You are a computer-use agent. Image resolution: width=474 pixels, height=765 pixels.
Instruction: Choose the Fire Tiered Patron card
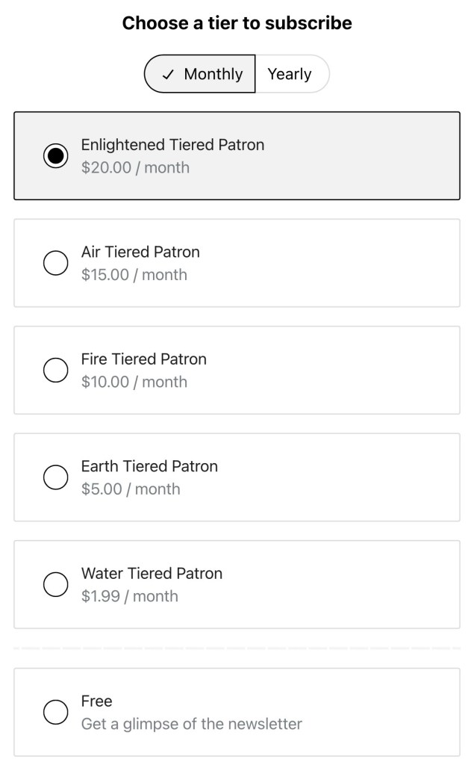click(237, 370)
